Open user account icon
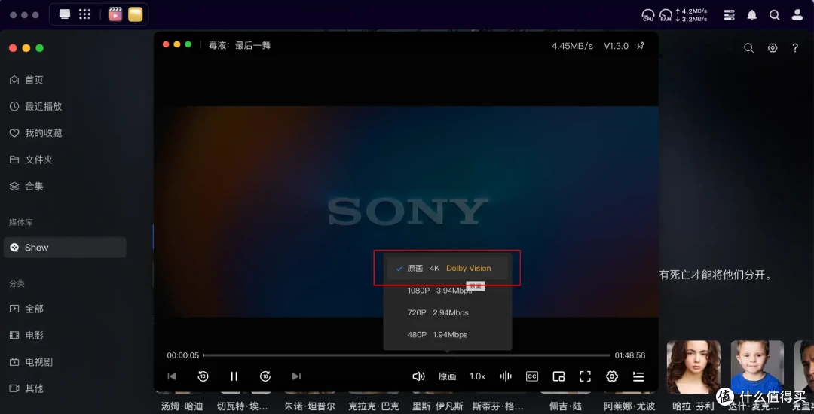The image size is (814, 414). pos(797,15)
